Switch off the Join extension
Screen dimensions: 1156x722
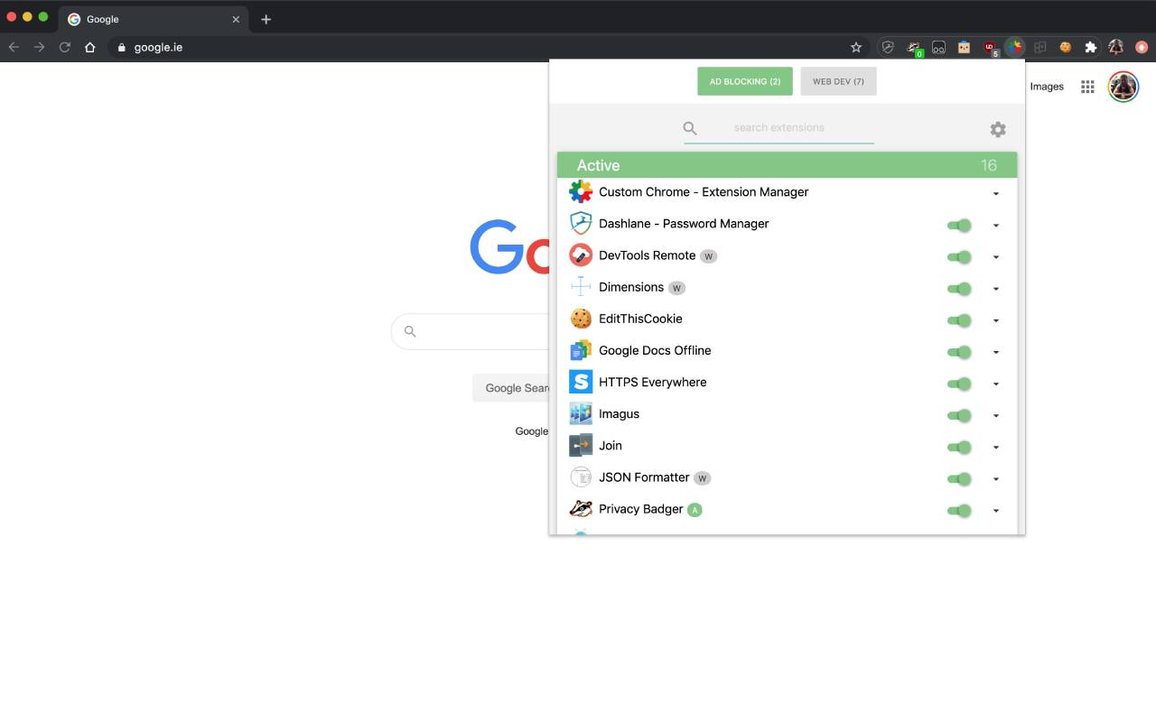pos(959,448)
